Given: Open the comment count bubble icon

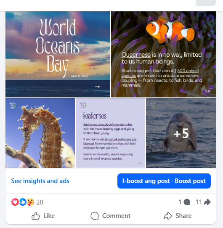Looking at the screenshot, I should [187, 202].
